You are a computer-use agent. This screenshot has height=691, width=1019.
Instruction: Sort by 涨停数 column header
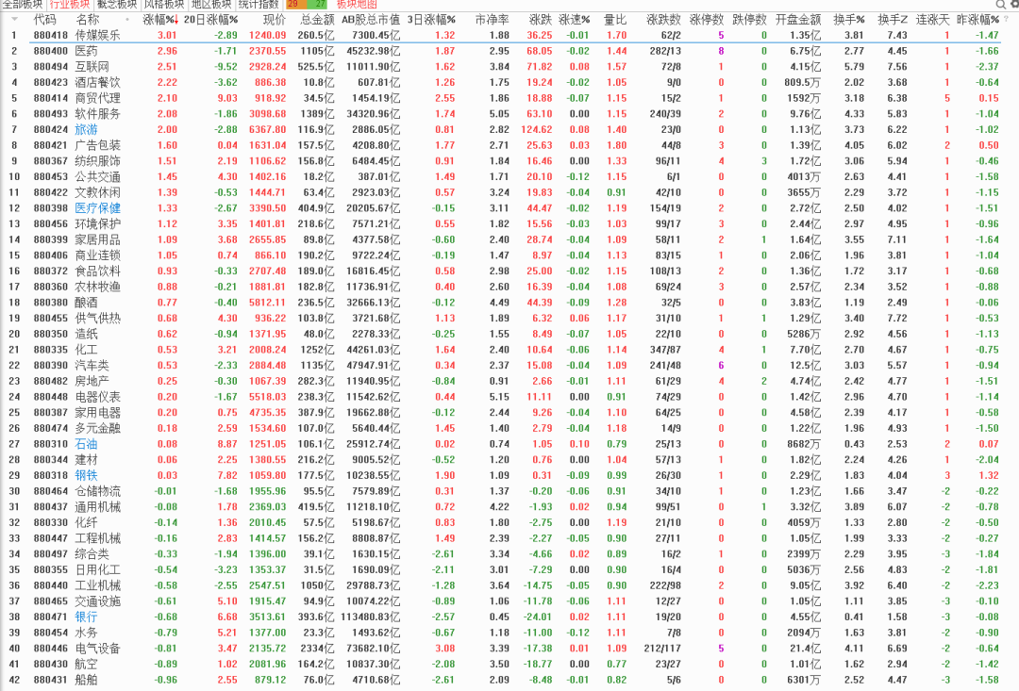(707, 20)
